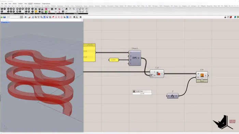Click the Save document floppy icon
The width and height of the screenshot is (239, 134).
point(4,17)
